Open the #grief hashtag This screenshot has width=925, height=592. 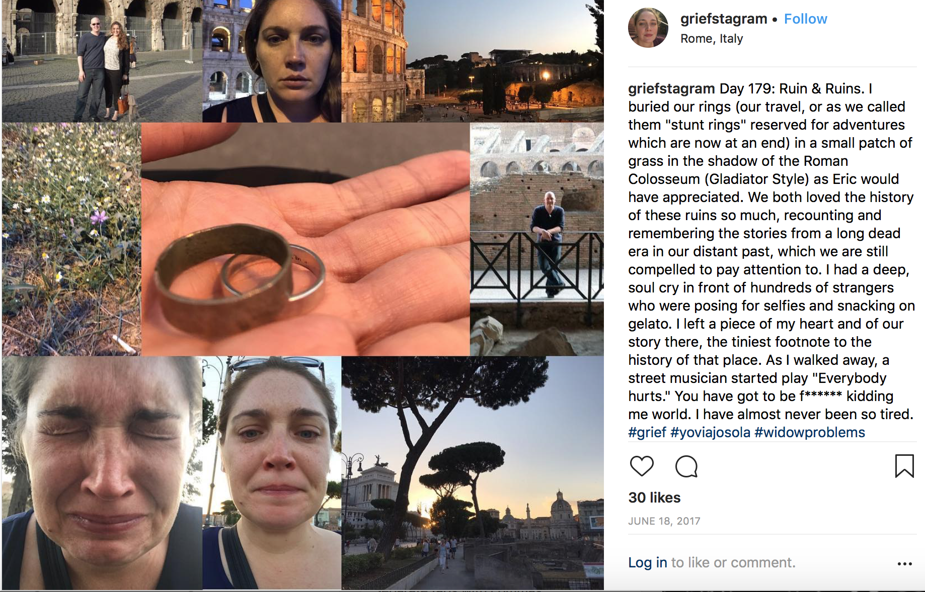647,432
